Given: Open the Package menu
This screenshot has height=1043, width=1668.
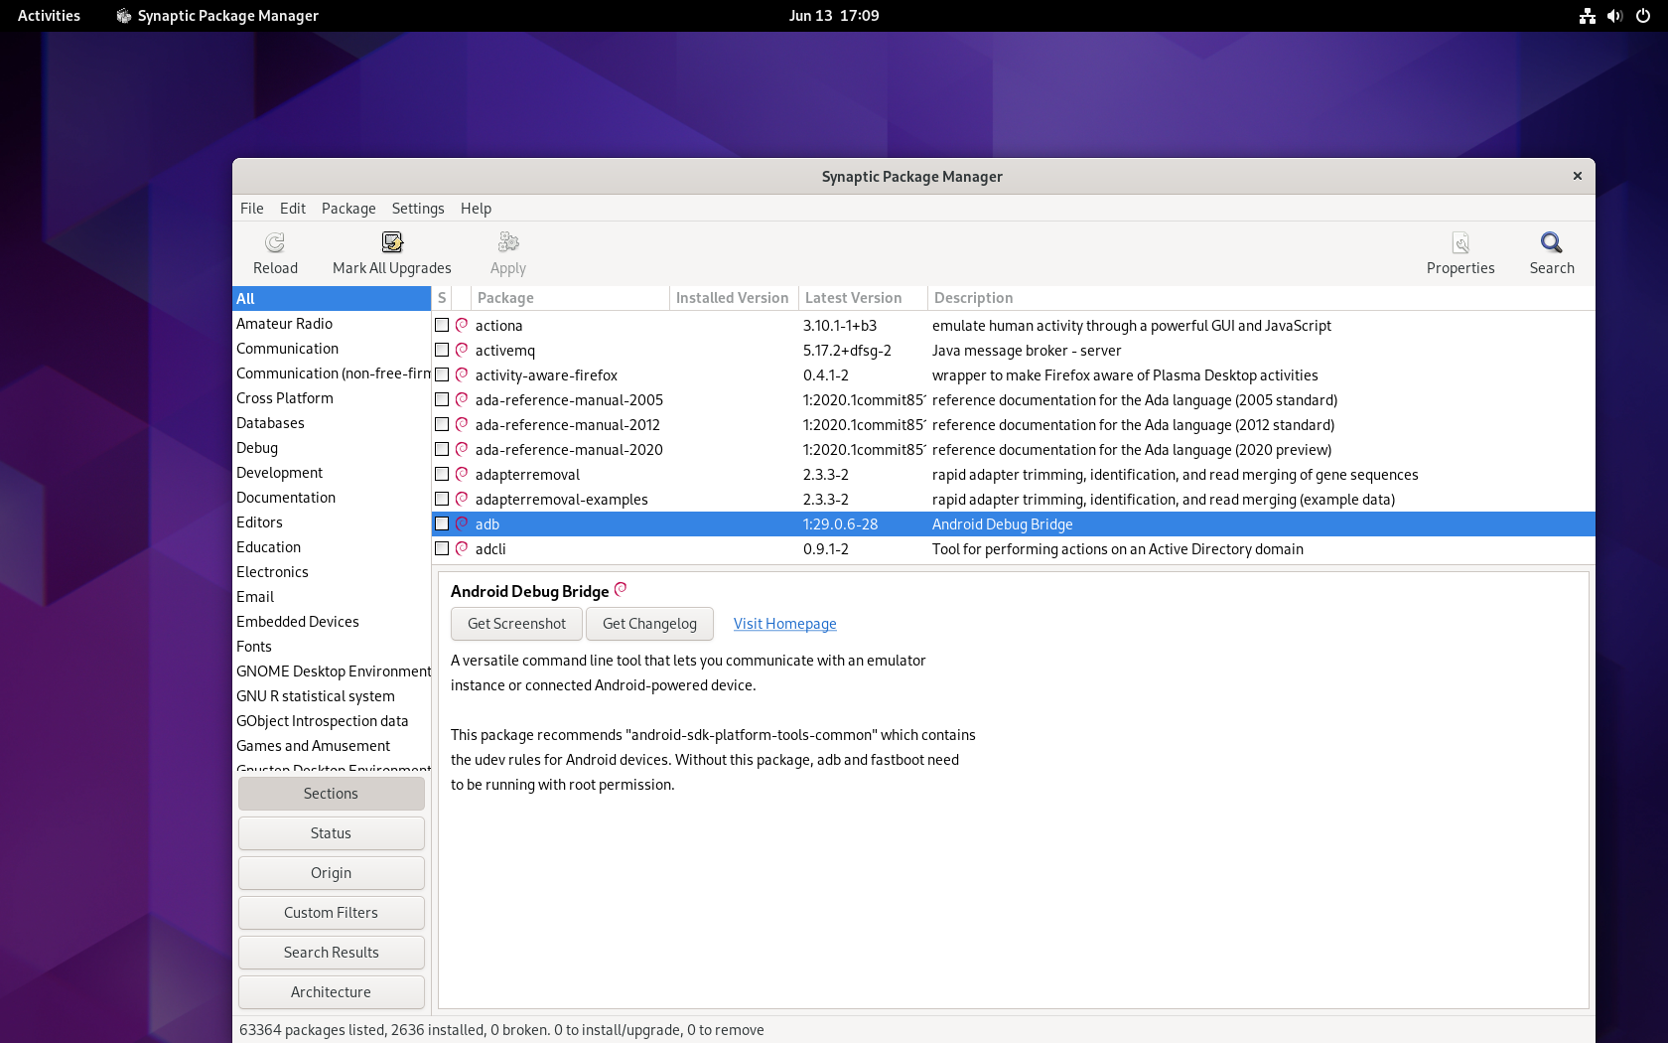Looking at the screenshot, I should coord(348,209).
